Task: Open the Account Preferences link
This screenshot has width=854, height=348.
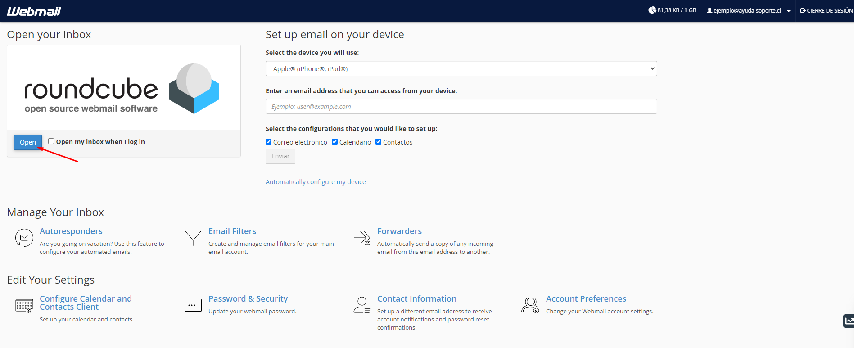Action: click(586, 298)
